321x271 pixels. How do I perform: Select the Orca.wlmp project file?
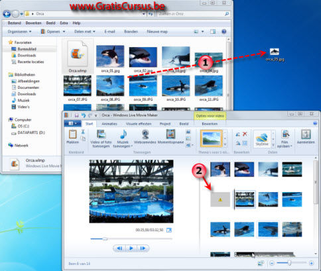[x=78, y=56]
